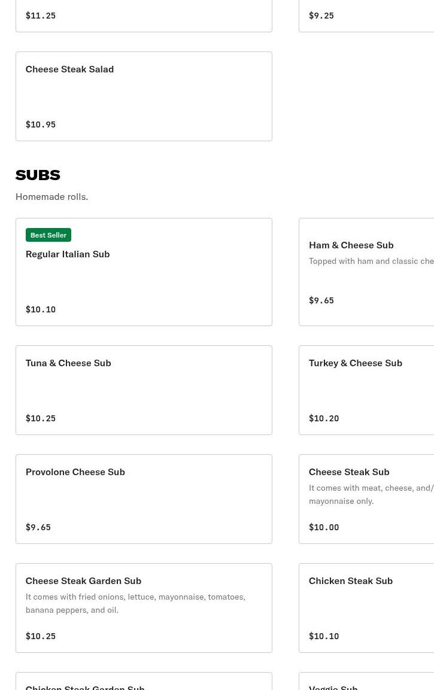Click the $10.10 Regular Italian Sub price

tap(41, 309)
